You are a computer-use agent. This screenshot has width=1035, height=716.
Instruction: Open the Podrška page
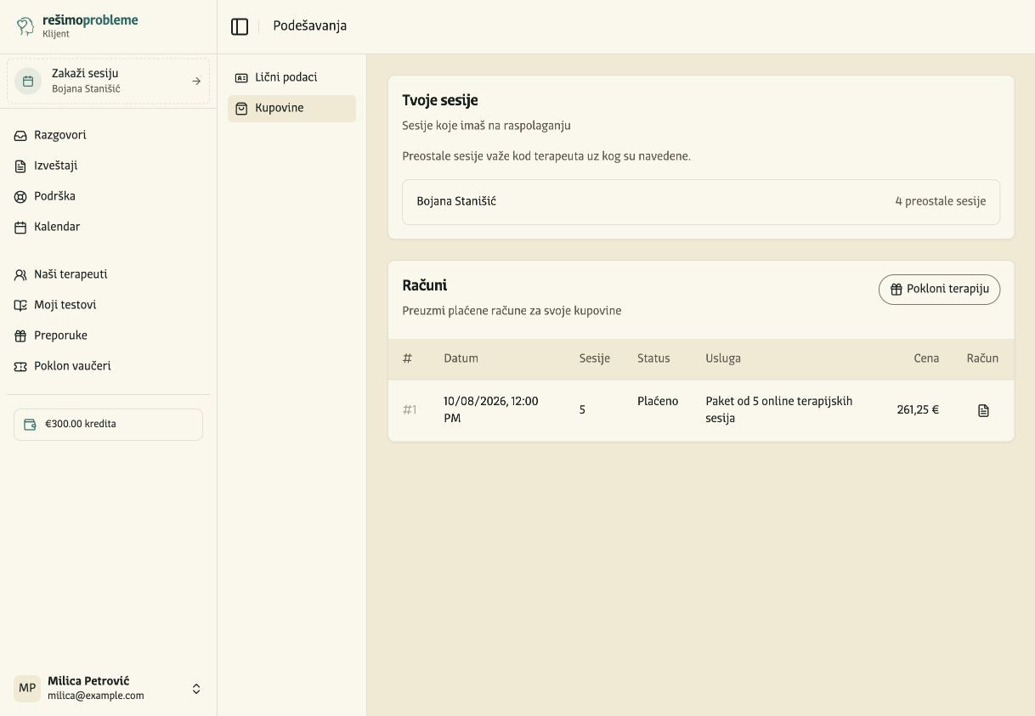(x=108, y=196)
